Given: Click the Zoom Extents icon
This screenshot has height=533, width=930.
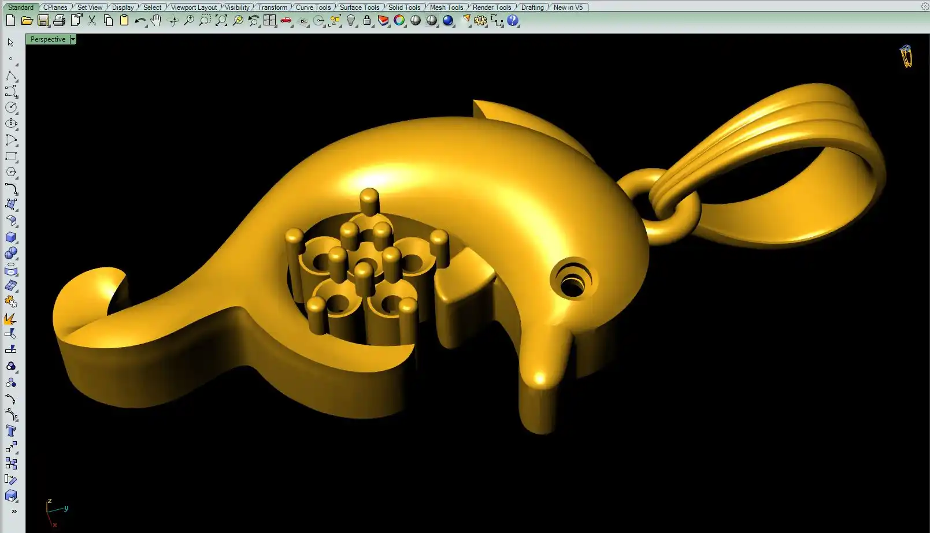Looking at the screenshot, I should [221, 21].
